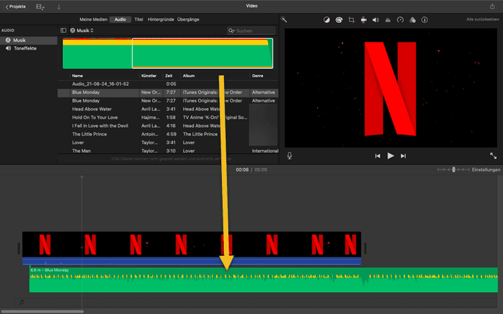Skip to next clip
Screen dimensions: 503x314
(403, 156)
